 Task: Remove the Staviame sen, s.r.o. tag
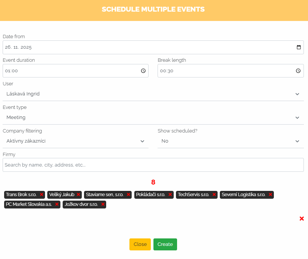tap(128, 195)
